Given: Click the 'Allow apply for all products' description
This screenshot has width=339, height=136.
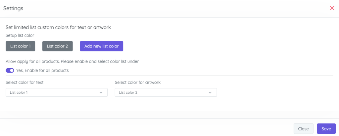Looking at the screenshot, I should coord(72,61).
